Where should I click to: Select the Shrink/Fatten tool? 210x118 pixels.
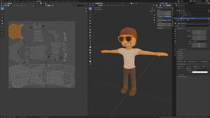coord(90,58)
